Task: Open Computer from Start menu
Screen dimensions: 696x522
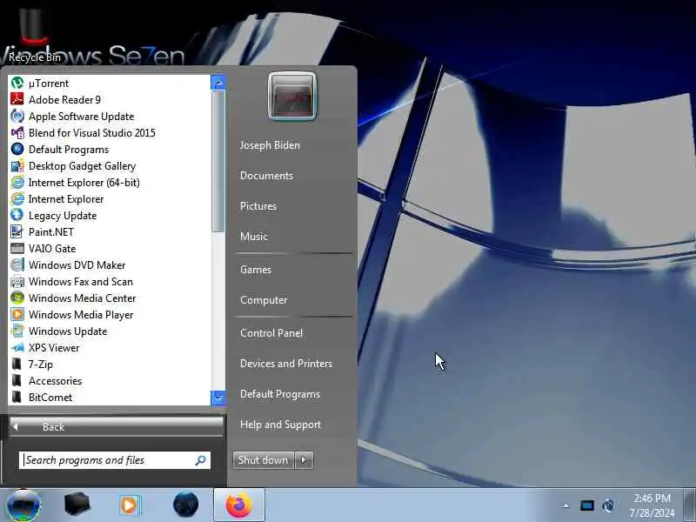Action: (264, 300)
